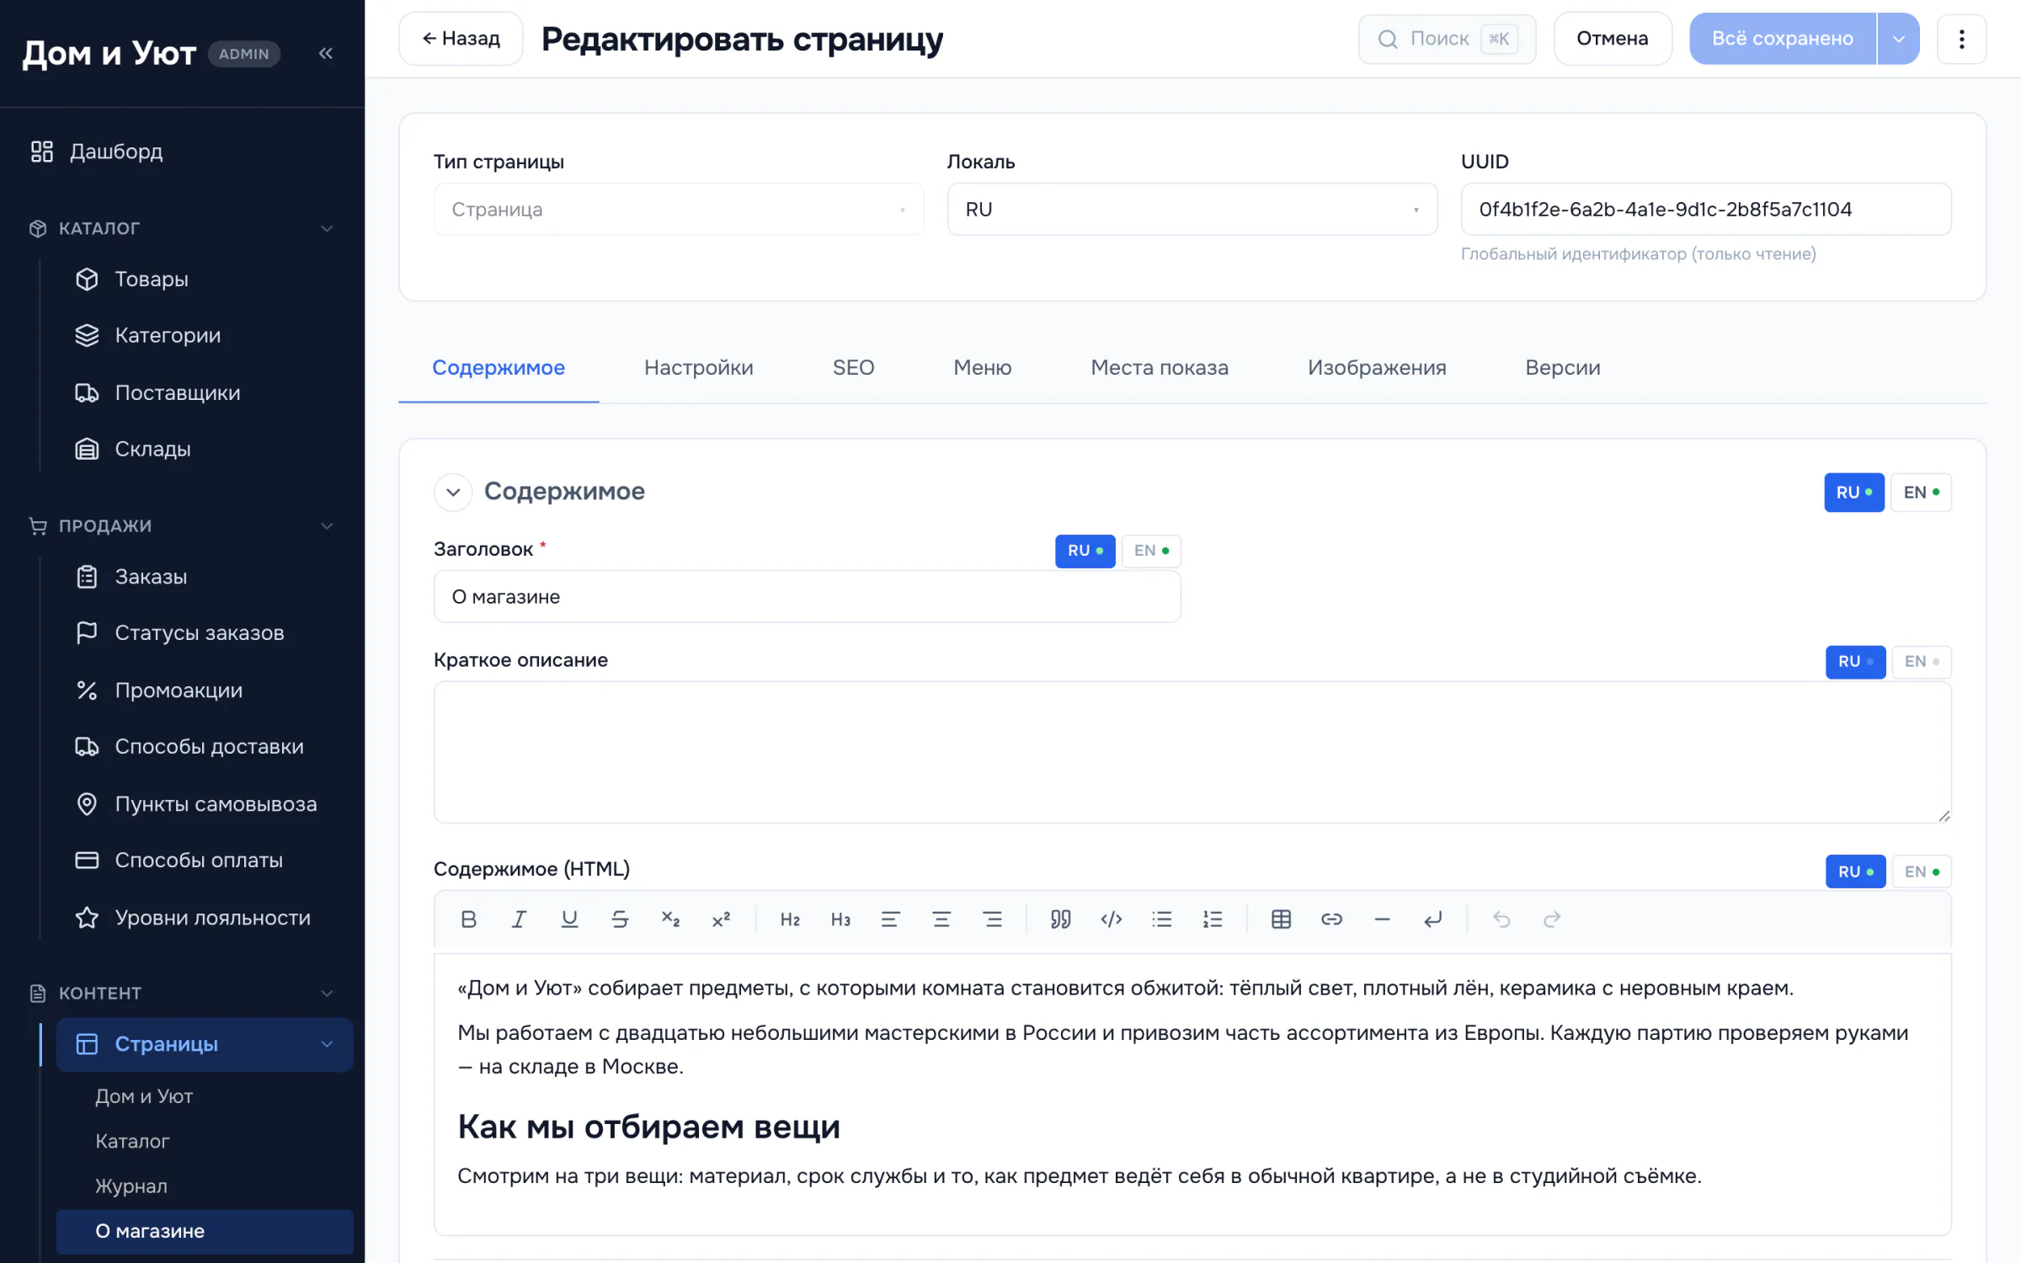This screenshot has width=2021, height=1263.
Task: Open the save options dropdown arrow
Action: [1899, 39]
